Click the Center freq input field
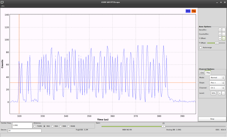 tap(22, 125)
